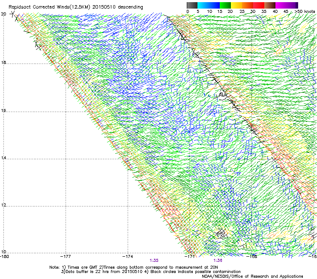Click the '30' label under the color legend

(x=253, y=11)
